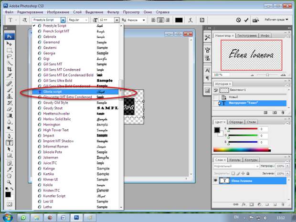Select the Rectangular Marquee tool
Screen dimensions: 296x222
tap(9, 50)
